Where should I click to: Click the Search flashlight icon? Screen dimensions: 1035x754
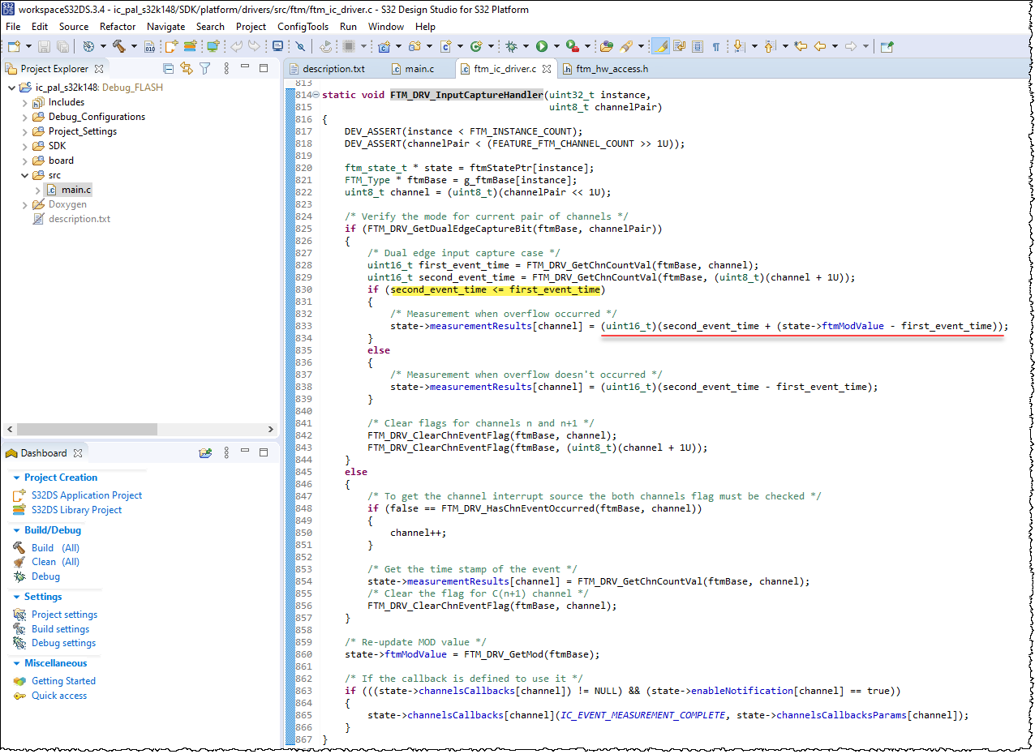[626, 46]
